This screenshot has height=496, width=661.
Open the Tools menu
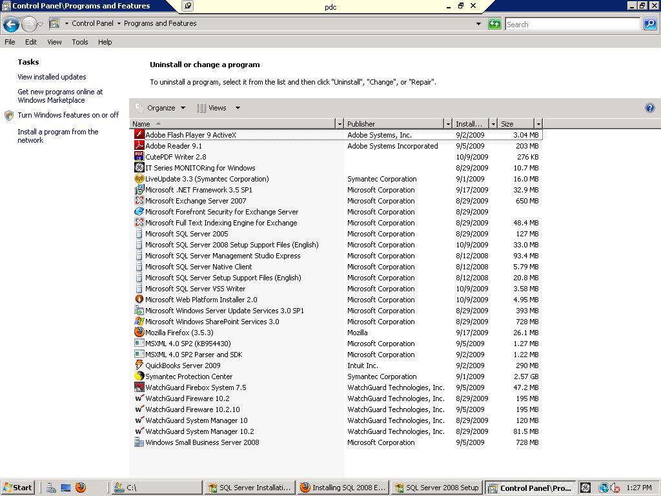pyautogui.click(x=79, y=42)
